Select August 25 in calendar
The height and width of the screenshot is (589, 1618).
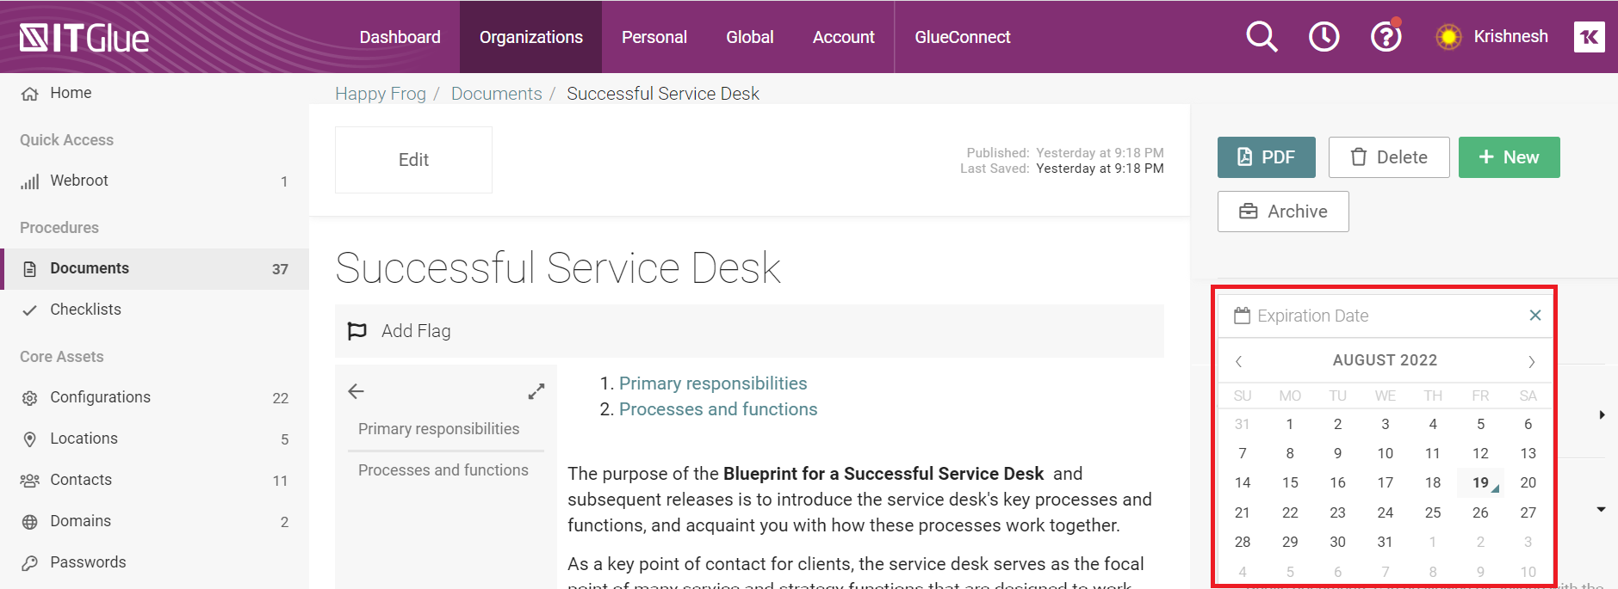click(1433, 512)
